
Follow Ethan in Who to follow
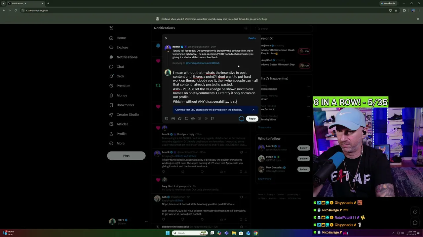tap(304, 159)
